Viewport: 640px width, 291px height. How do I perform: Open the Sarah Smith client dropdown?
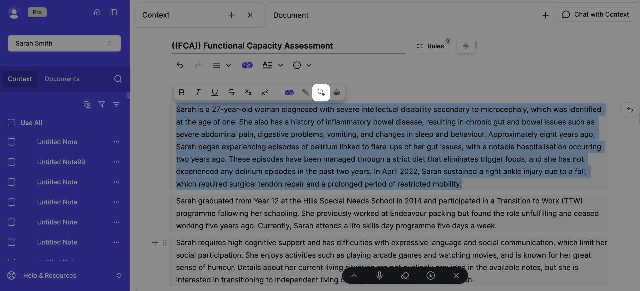tap(64, 43)
